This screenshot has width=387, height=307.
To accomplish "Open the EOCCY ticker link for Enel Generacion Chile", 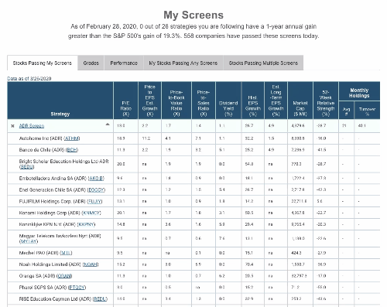I will [96, 190].
